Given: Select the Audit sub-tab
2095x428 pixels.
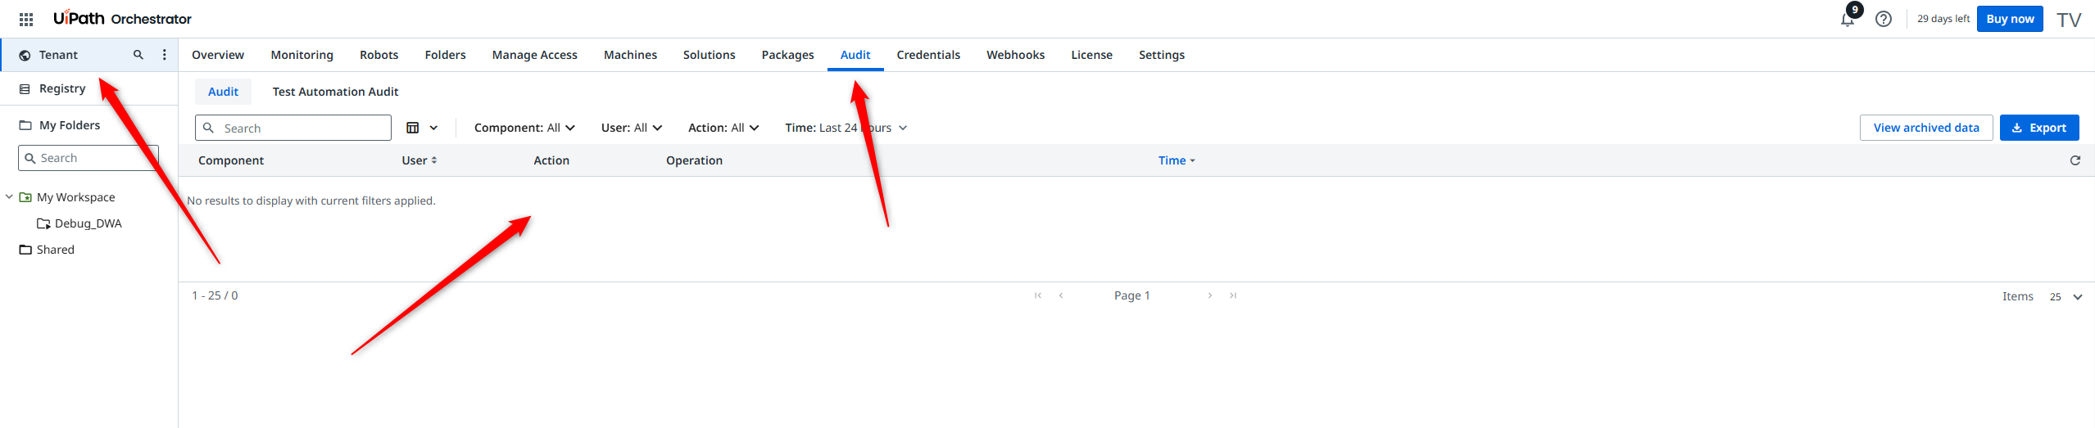Looking at the screenshot, I should tap(223, 92).
